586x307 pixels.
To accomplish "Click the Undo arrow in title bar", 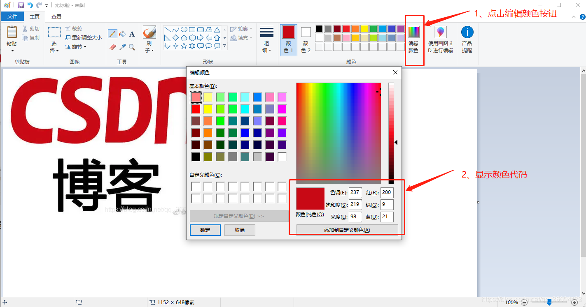I will point(30,5).
